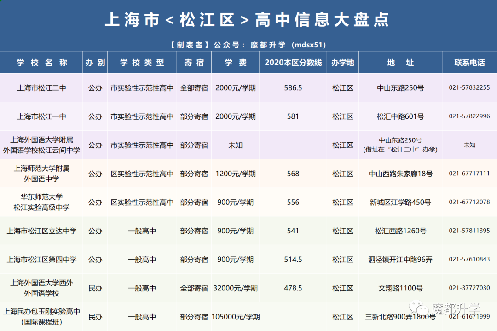Select 华东师范大学松江实验高级中学 cell
This screenshot has height=331, width=497.
(41, 202)
